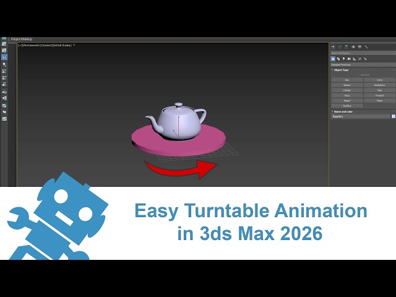Open the Polygon Modeling ribbon tab
This screenshot has width=396, height=297.
(22, 39)
